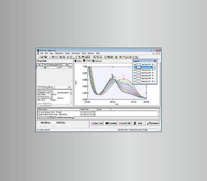This screenshot has height=181, width=207.
Task: Open the Peak Pick table dropdown
Action: [x=69, y=87]
